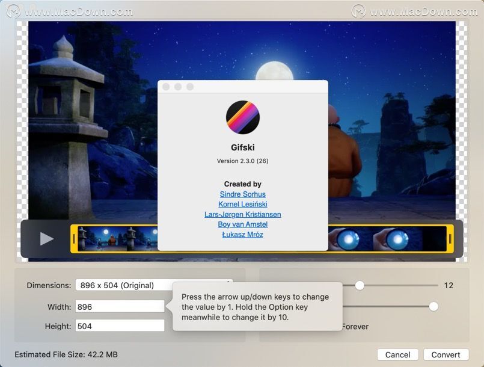Click the left yellow trim handle
Viewport: 484px width, 367px height.
74,239
